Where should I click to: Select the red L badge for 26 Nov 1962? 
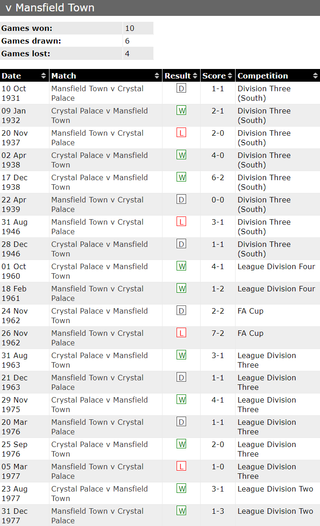[x=181, y=333]
